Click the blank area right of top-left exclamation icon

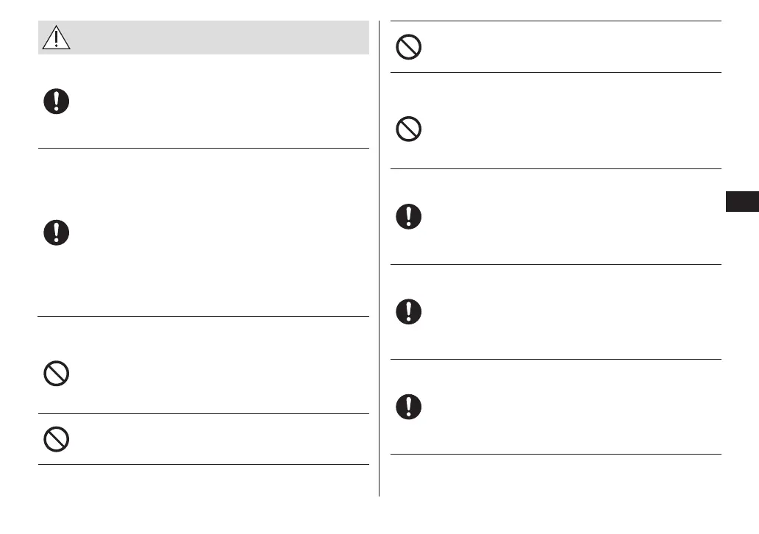pyautogui.click(x=221, y=101)
